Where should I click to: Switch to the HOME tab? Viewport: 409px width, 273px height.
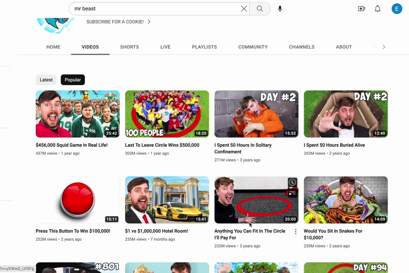click(54, 47)
